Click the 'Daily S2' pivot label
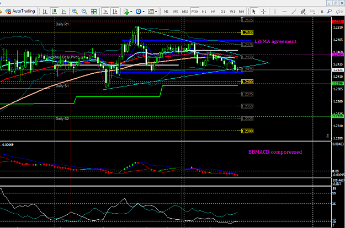This screenshot has height=228, width=345. [62, 119]
